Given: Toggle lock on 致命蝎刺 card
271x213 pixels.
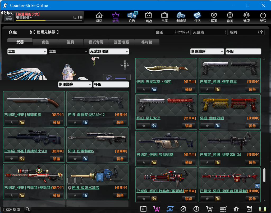Looking at the screenshot, I should [154, 162].
